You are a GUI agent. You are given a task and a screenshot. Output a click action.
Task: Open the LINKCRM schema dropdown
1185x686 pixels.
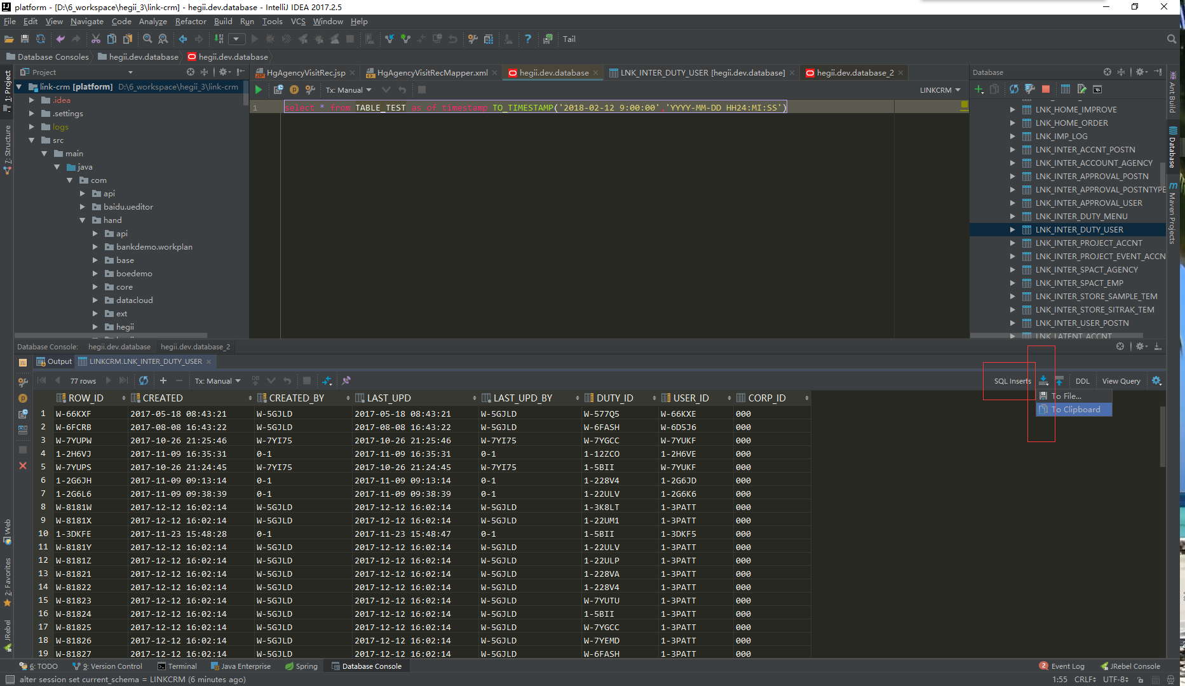coord(940,90)
